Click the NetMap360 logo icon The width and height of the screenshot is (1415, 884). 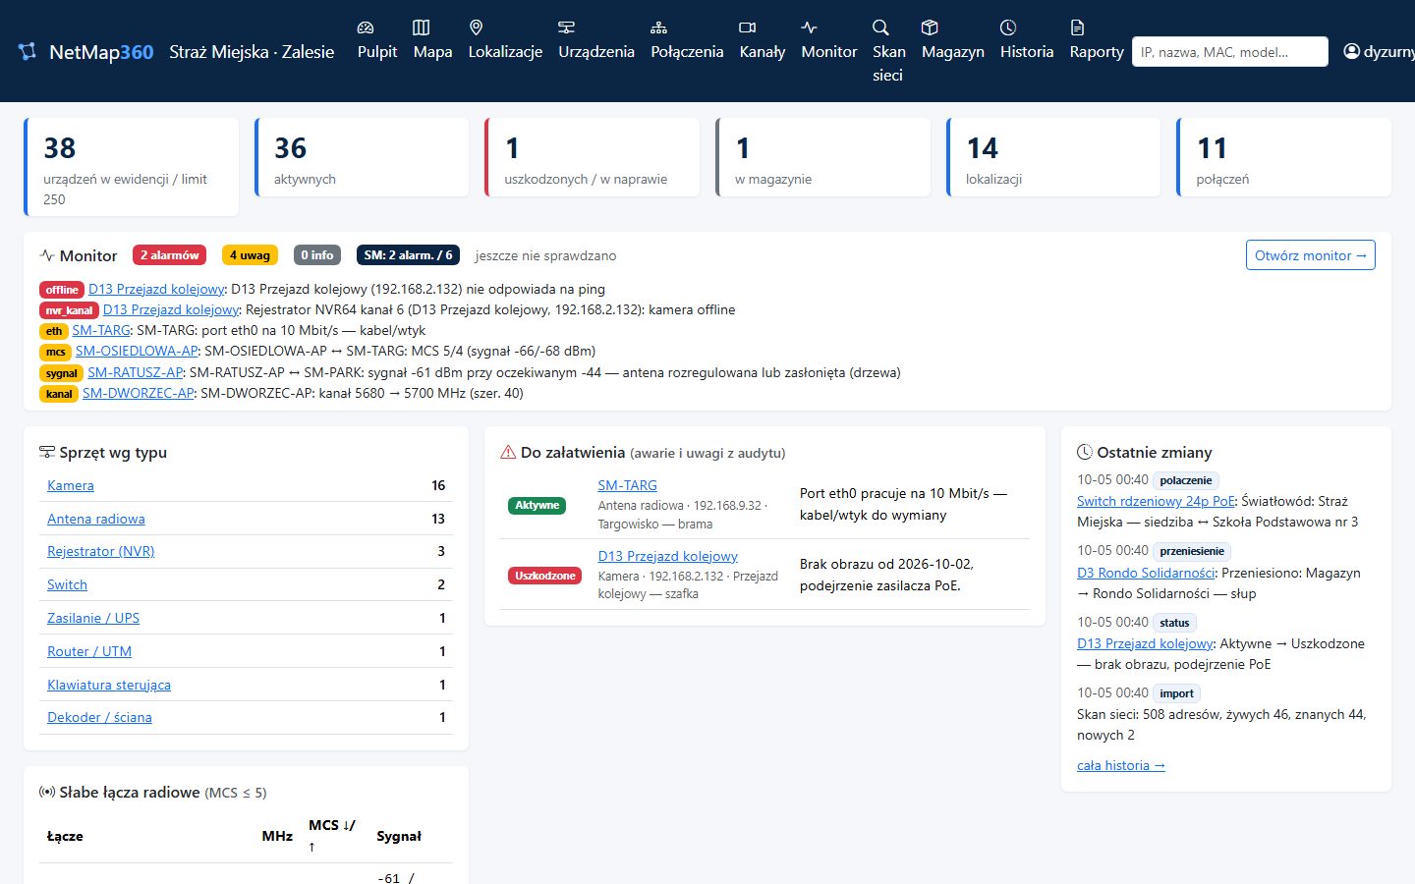click(28, 51)
